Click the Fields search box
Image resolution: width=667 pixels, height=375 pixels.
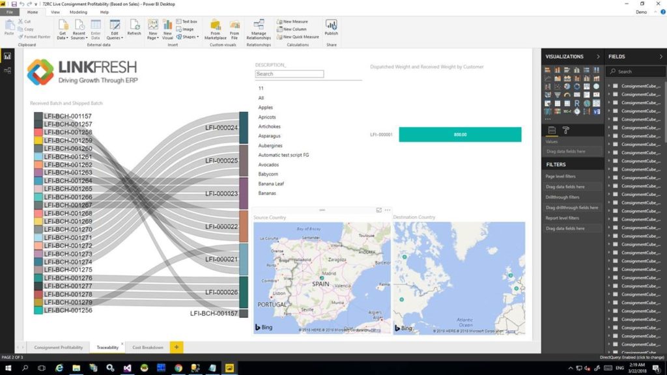coord(636,72)
